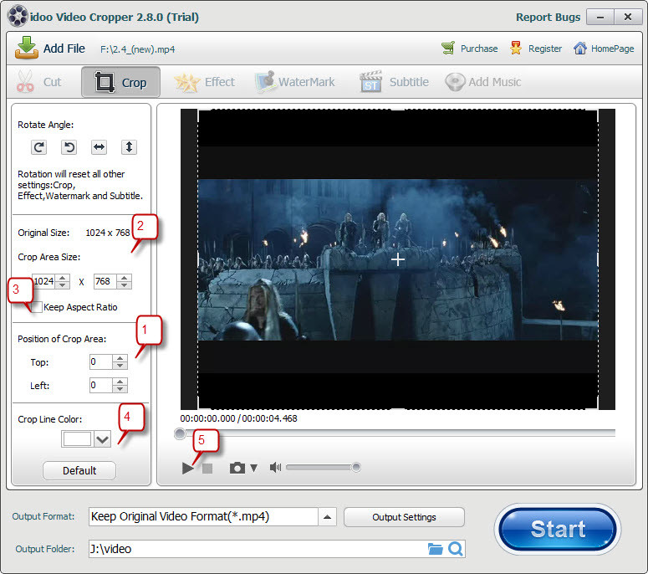Play the video preview
The height and width of the screenshot is (574, 648).
(187, 468)
